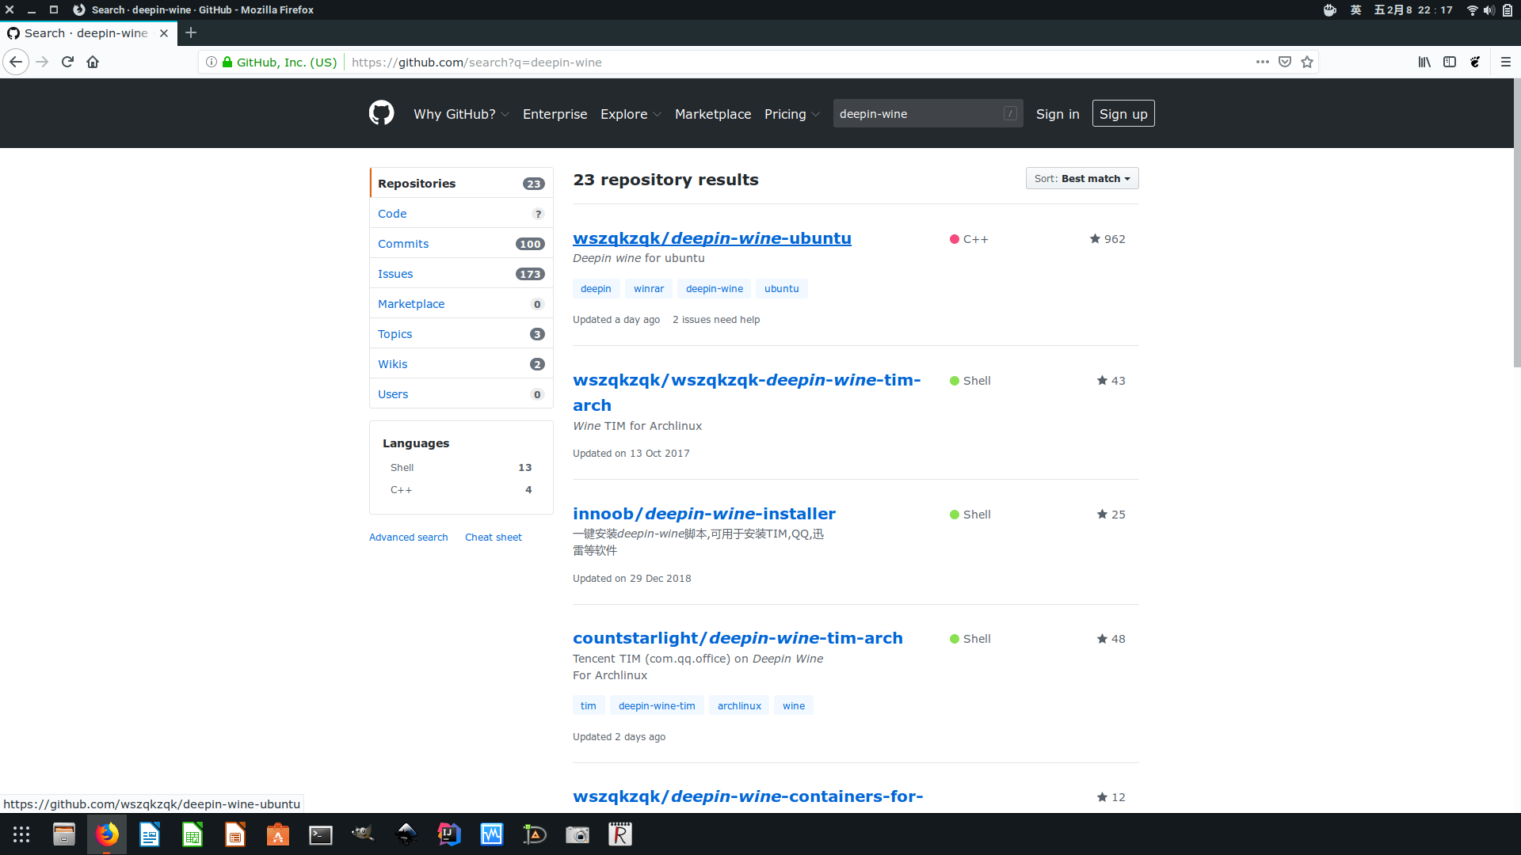This screenshot has width=1521, height=855.
Task: Click the deepin tag filter
Action: pos(596,288)
